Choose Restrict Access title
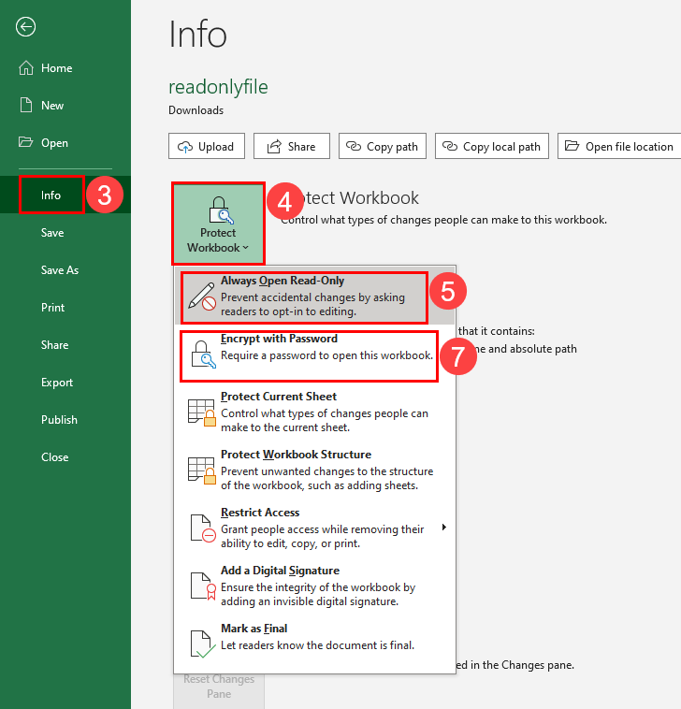The height and width of the screenshot is (709, 681). (x=260, y=512)
